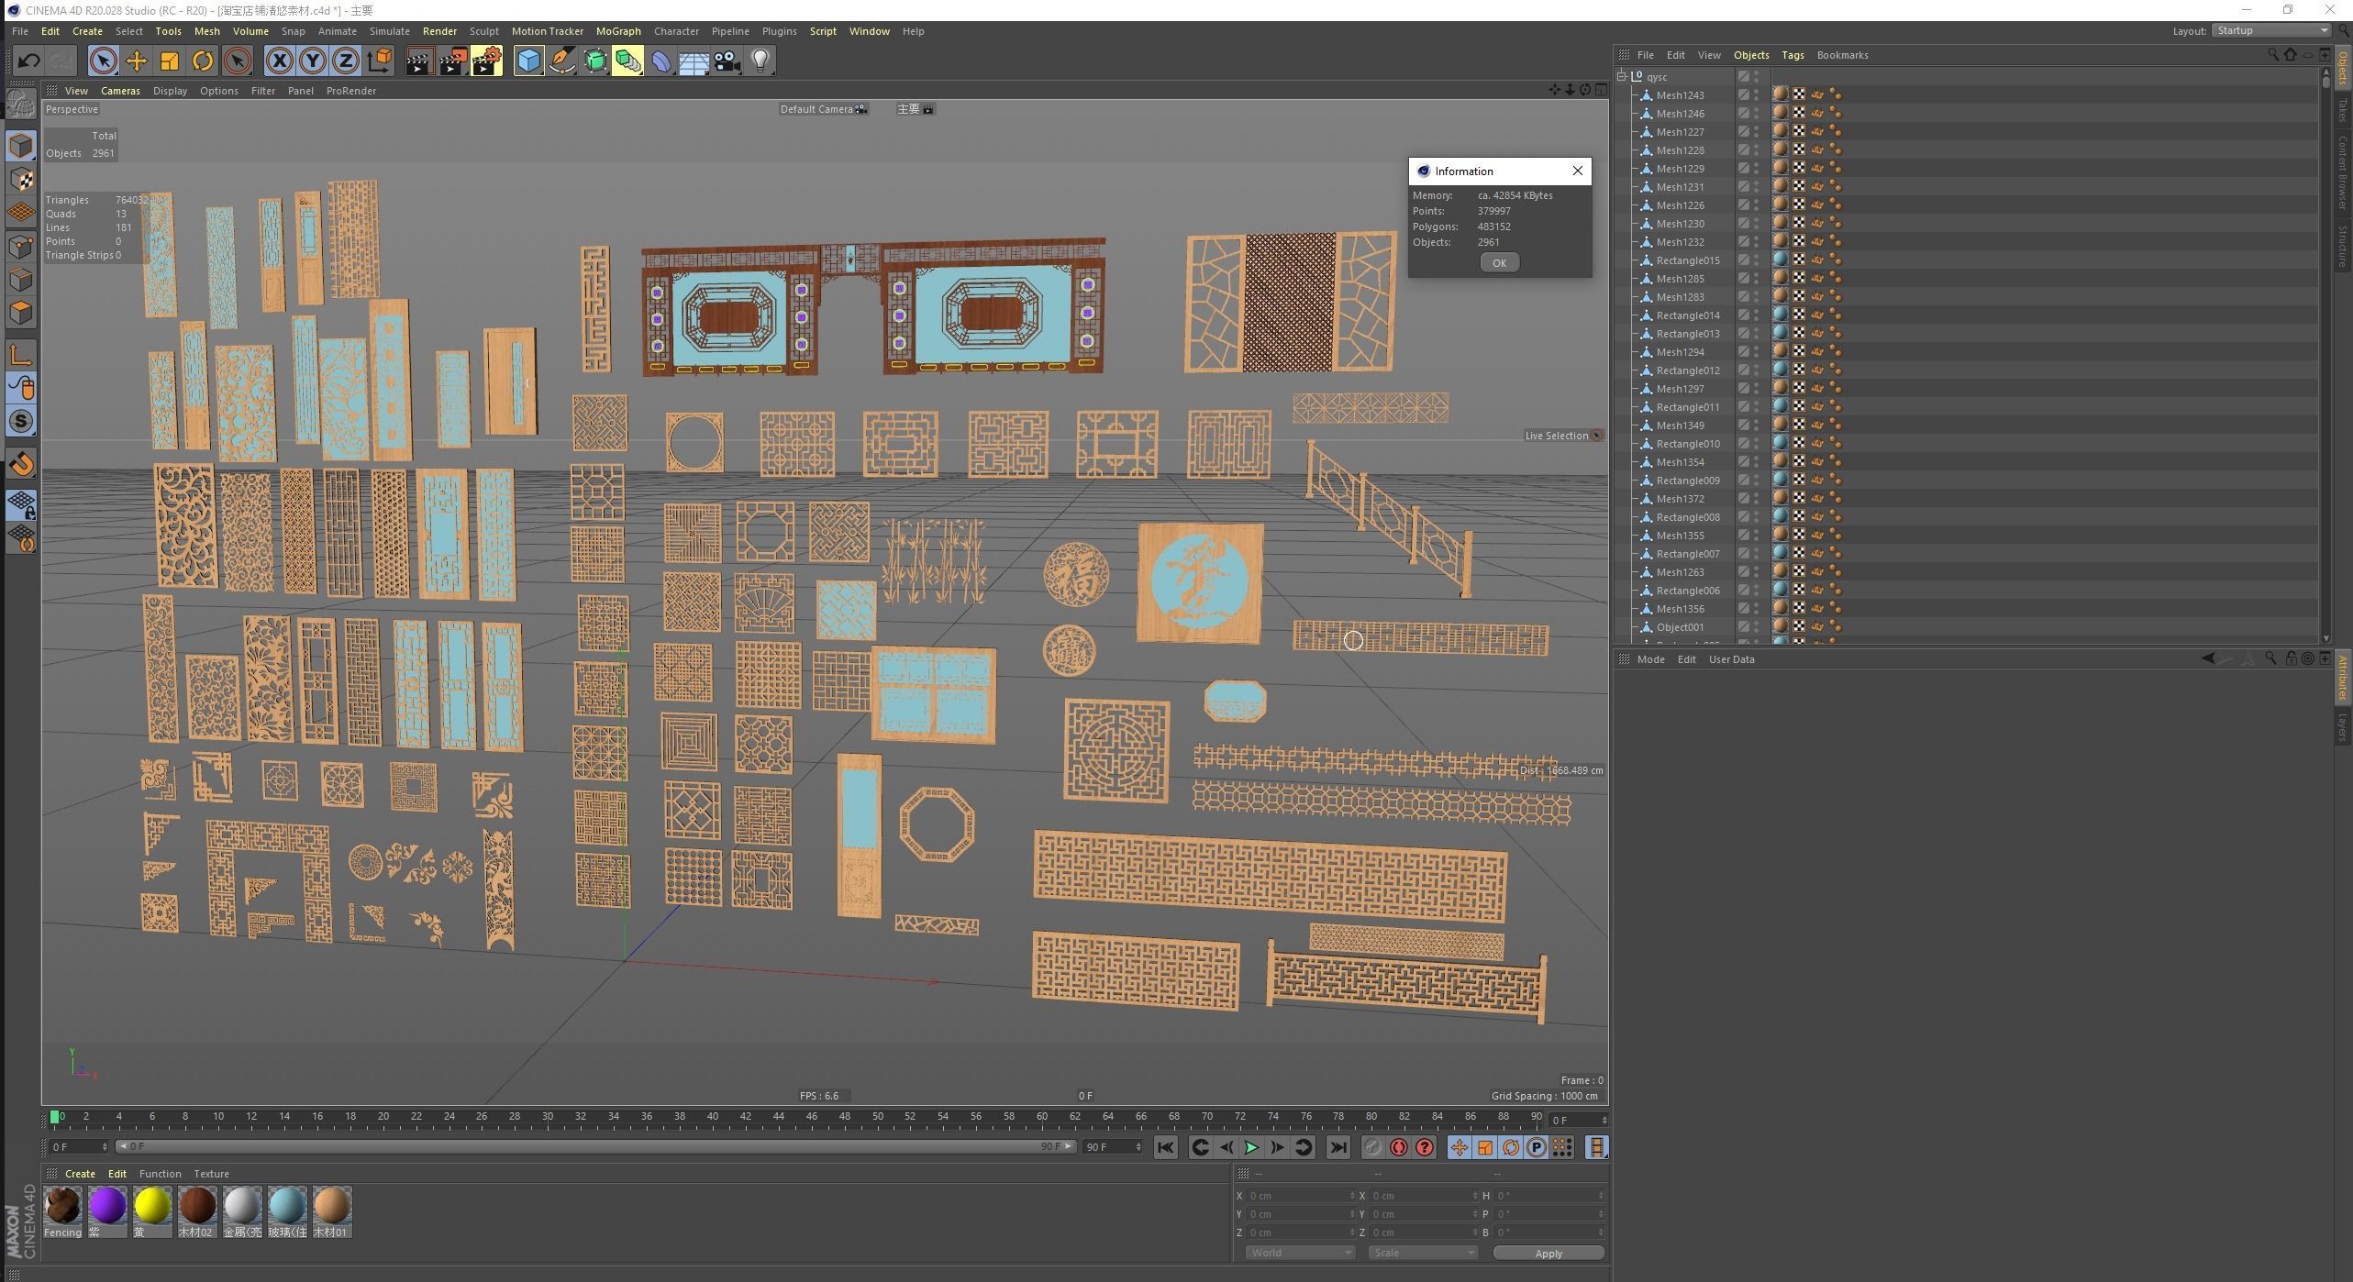The image size is (2353, 1282).
Task: Add a Light object
Action: (x=760, y=61)
